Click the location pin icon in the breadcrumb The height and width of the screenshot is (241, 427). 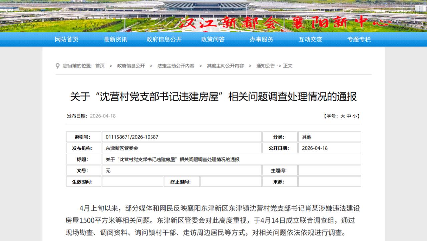[58, 66]
